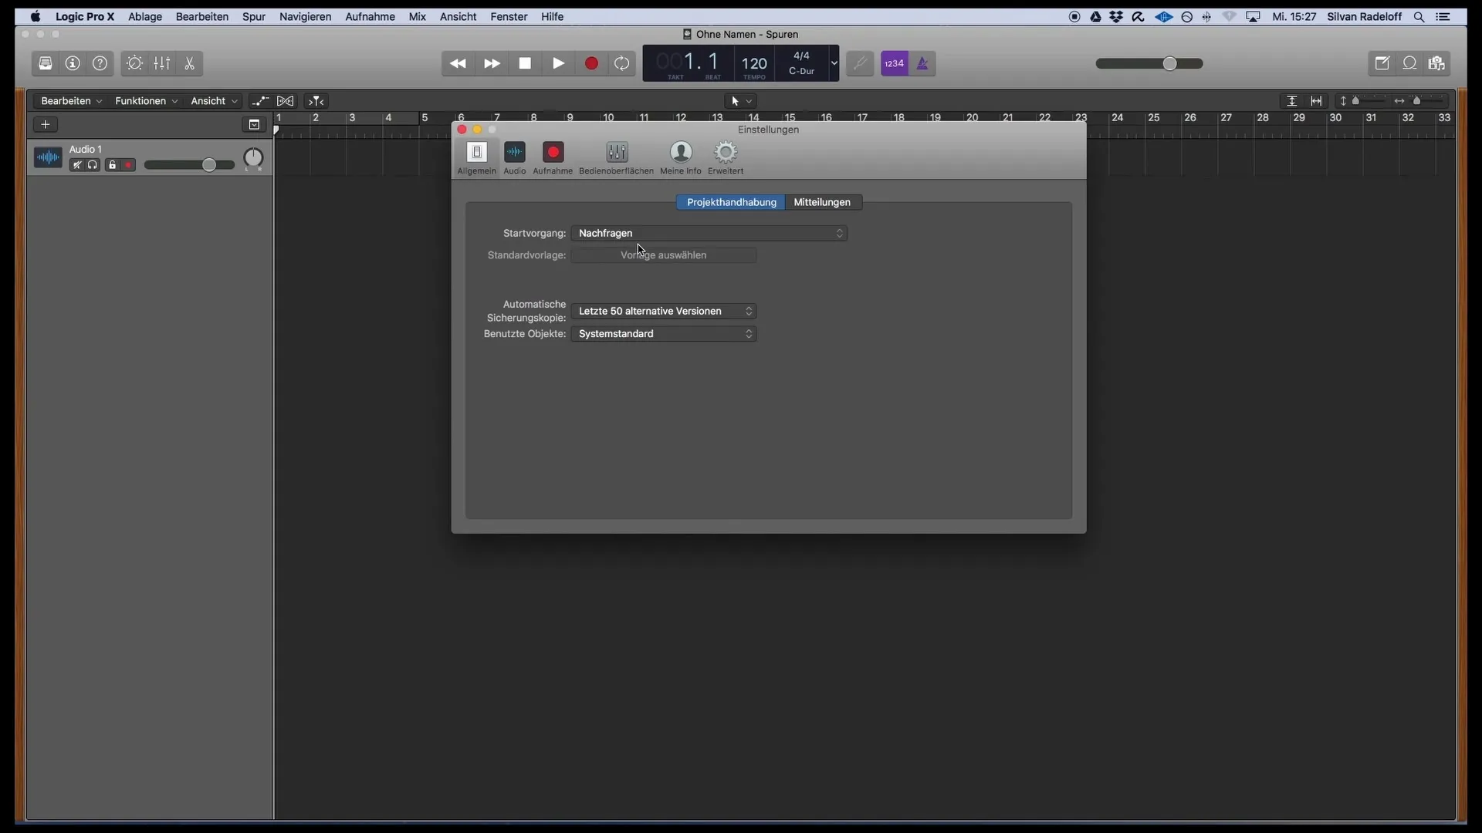The height and width of the screenshot is (833, 1482).
Task: Adjust the Audio 1 volume slider
Action: [x=208, y=165]
